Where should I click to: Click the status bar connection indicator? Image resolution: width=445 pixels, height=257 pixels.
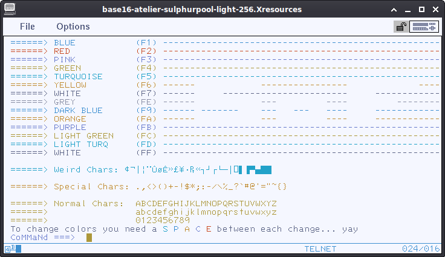pyautogui.click(x=13, y=249)
